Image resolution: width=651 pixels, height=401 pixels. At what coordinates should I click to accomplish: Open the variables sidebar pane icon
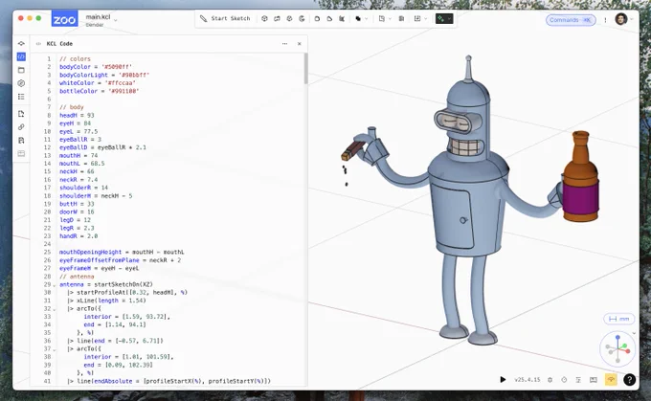click(21, 83)
